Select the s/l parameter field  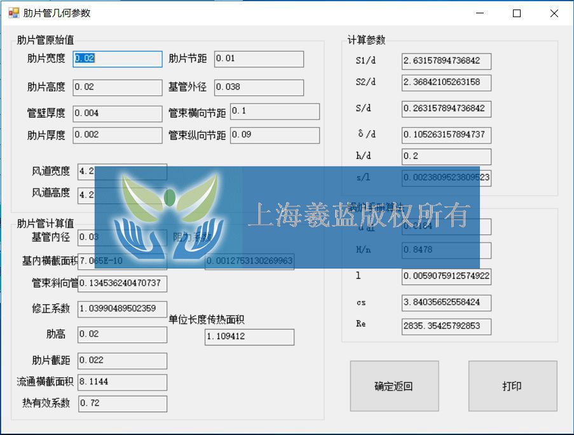pos(446,178)
